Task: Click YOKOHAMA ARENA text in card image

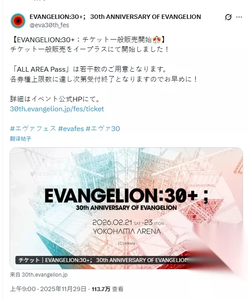Action: (127, 231)
